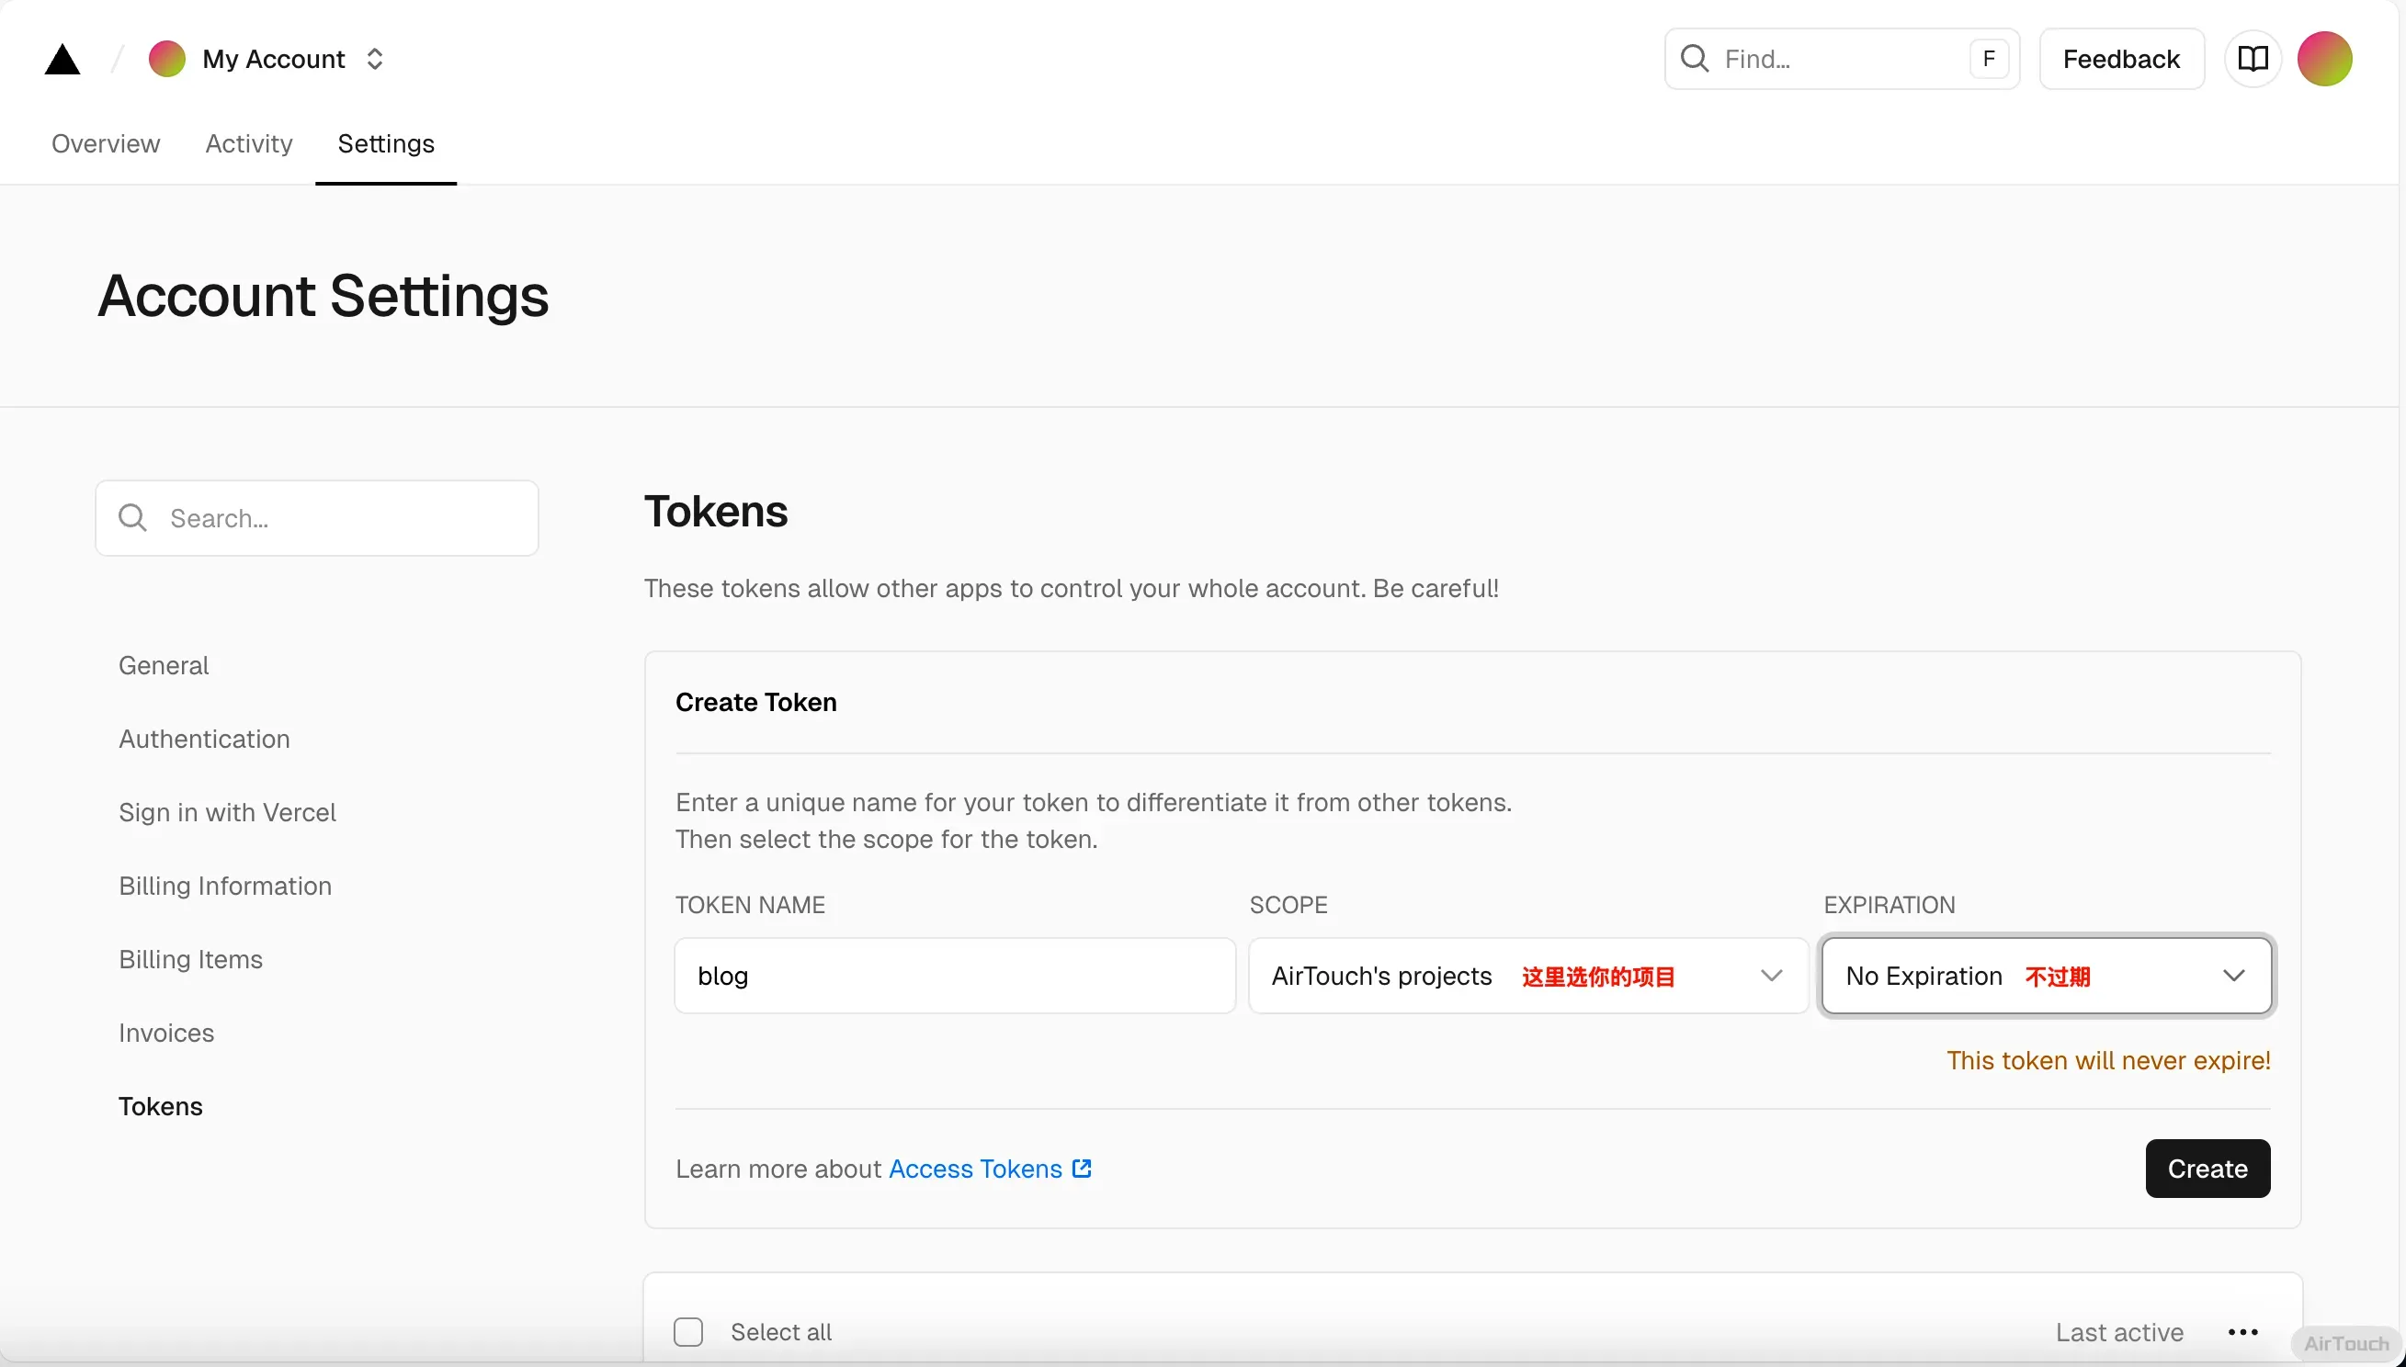Check the Select all checkbox
The width and height of the screenshot is (2406, 1367).
688,1332
